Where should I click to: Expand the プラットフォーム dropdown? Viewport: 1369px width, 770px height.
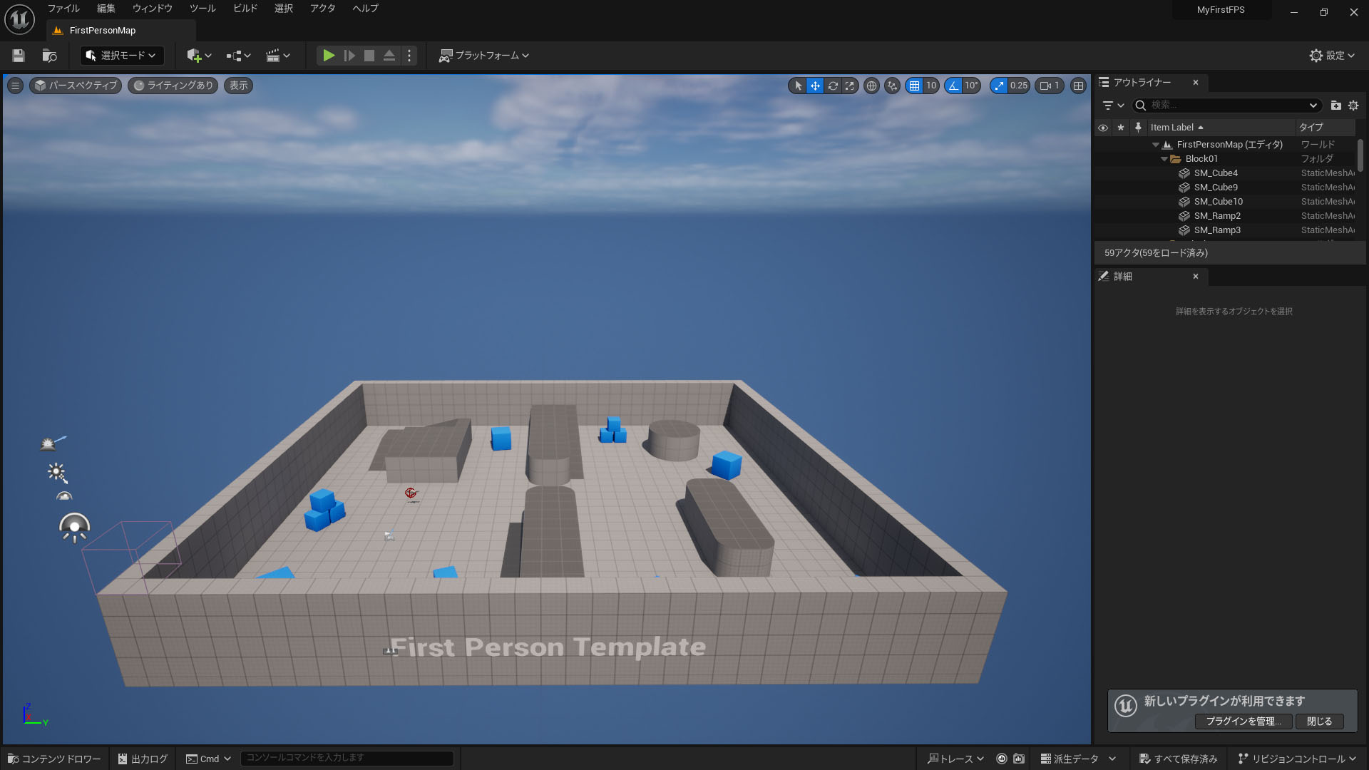pos(484,56)
